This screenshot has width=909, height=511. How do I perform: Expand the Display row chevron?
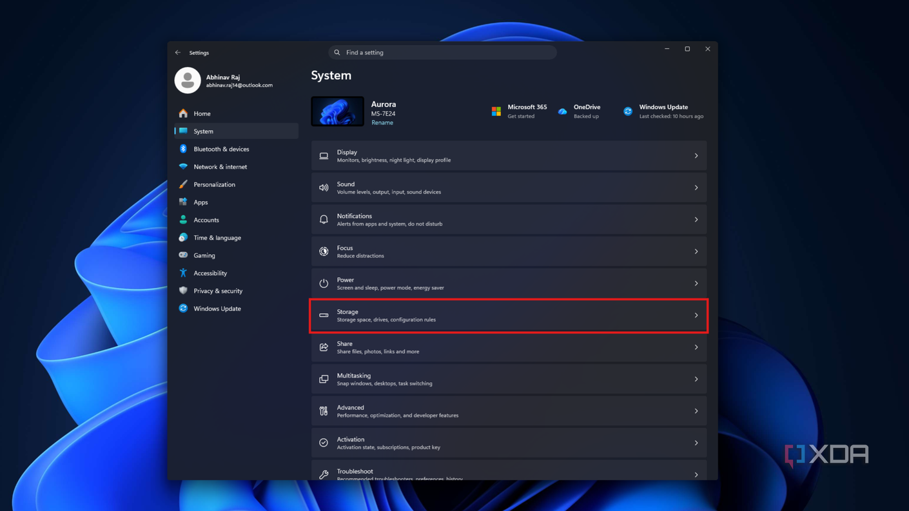click(696, 156)
